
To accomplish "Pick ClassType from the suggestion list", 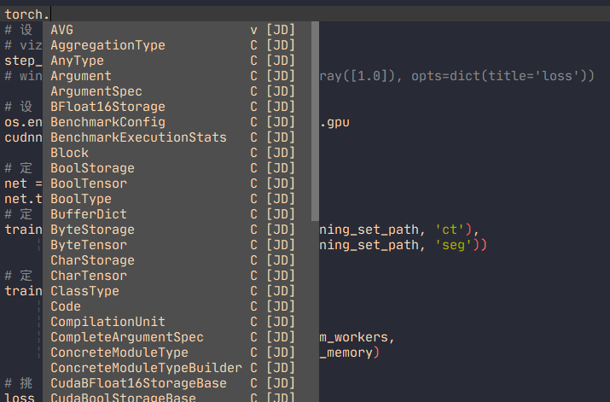I will pos(84,291).
